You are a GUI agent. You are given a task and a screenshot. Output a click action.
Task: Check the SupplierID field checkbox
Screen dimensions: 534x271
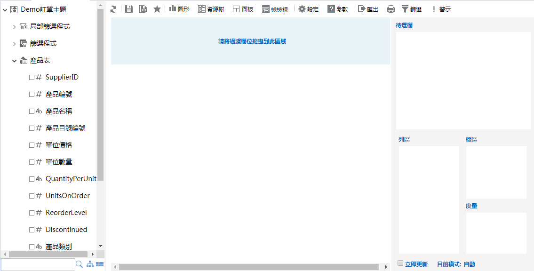pyautogui.click(x=32, y=77)
